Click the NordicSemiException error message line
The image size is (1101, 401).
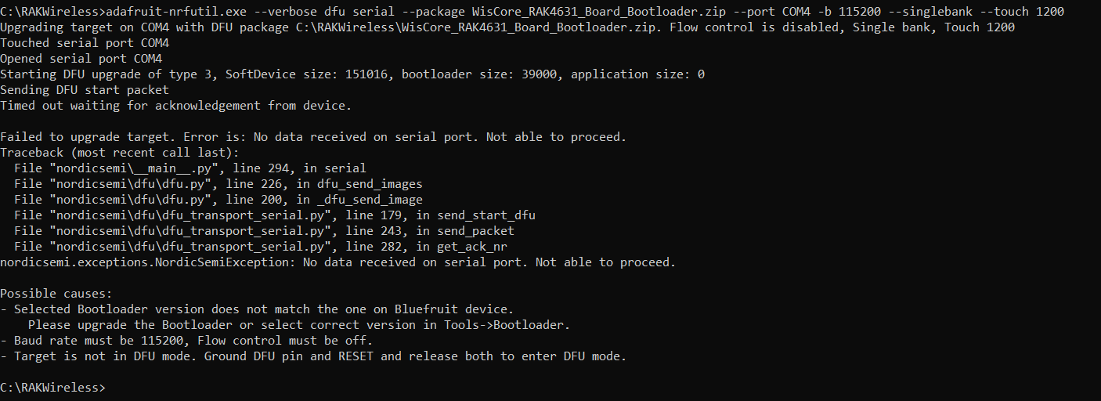click(x=338, y=262)
